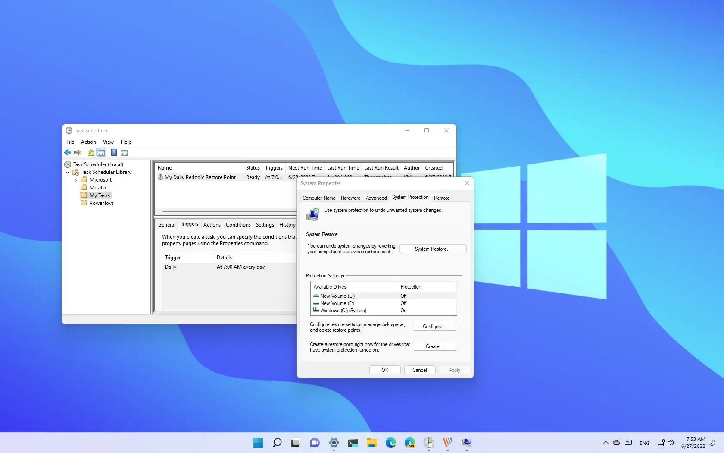Open Help using the question mark toolbar icon
Screen dimensions: 724x453
[x=113, y=152]
